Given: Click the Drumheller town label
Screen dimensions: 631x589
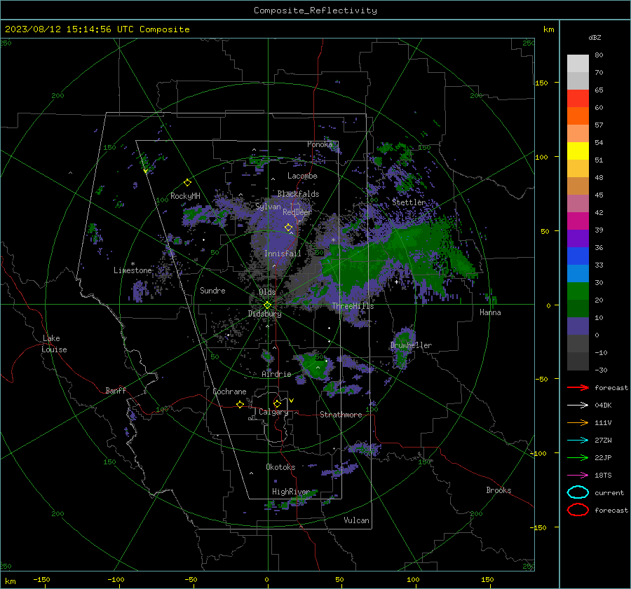Looking at the screenshot, I should [x=411, y=345].
